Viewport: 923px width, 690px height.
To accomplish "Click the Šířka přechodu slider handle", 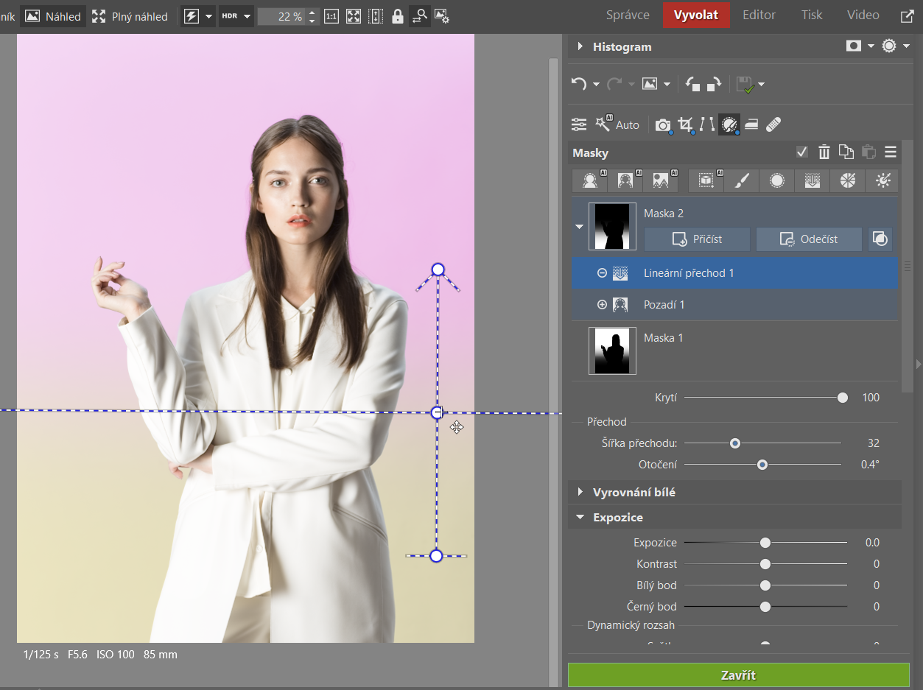I will point(734,443).
